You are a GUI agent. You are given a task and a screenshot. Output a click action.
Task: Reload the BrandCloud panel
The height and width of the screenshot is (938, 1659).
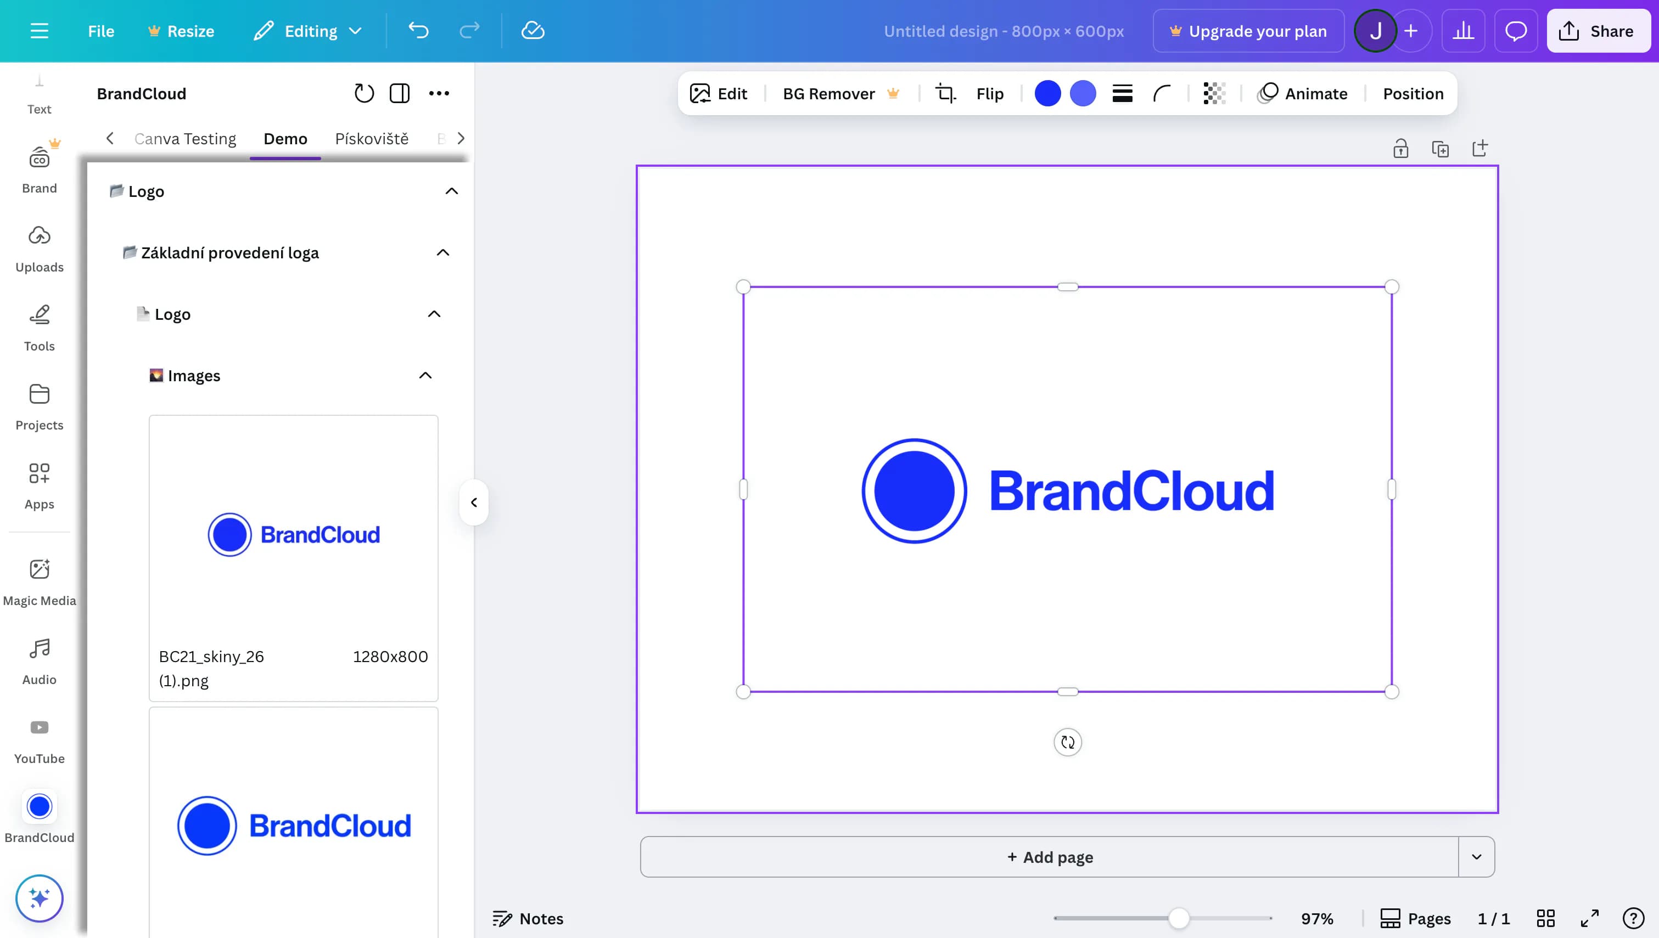pos(363,94)
